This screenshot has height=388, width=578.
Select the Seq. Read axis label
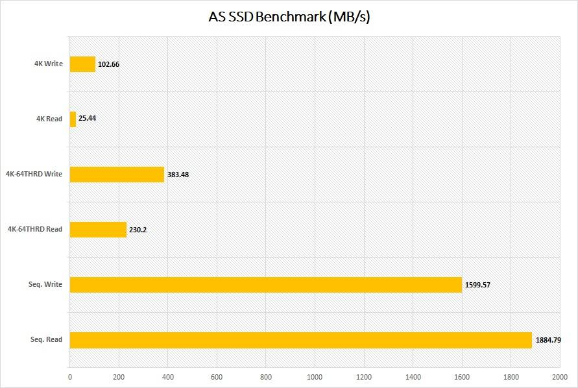(x=46, y=339)
